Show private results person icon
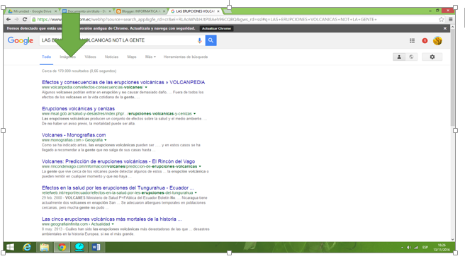This screenshot has height=266, width=465. click(x=399, y=57)
